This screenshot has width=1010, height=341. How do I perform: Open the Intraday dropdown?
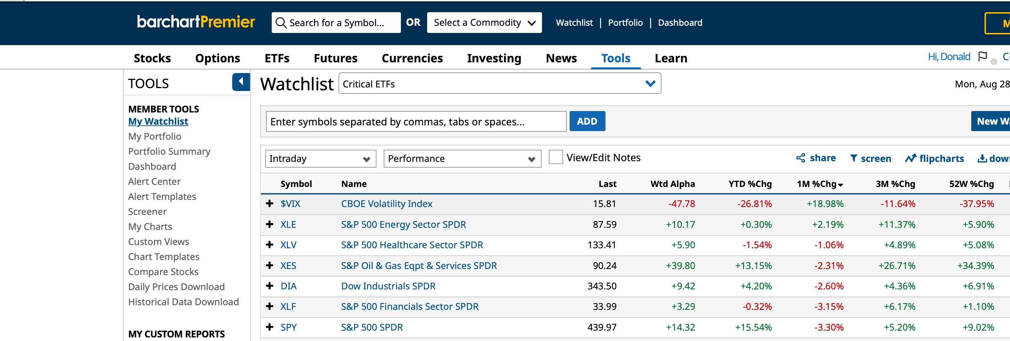click(x=320, y=159)
